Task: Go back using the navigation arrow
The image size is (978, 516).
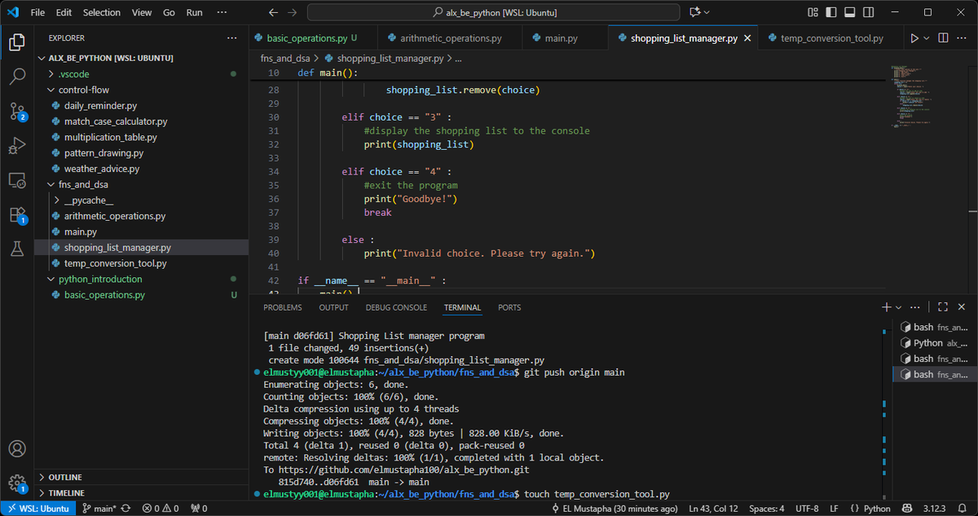Action: (x=273, y=13)
